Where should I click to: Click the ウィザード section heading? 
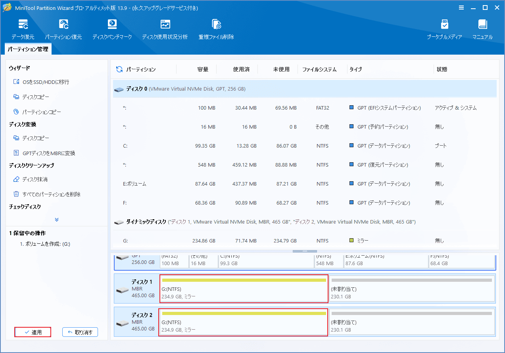coord(19,68)
